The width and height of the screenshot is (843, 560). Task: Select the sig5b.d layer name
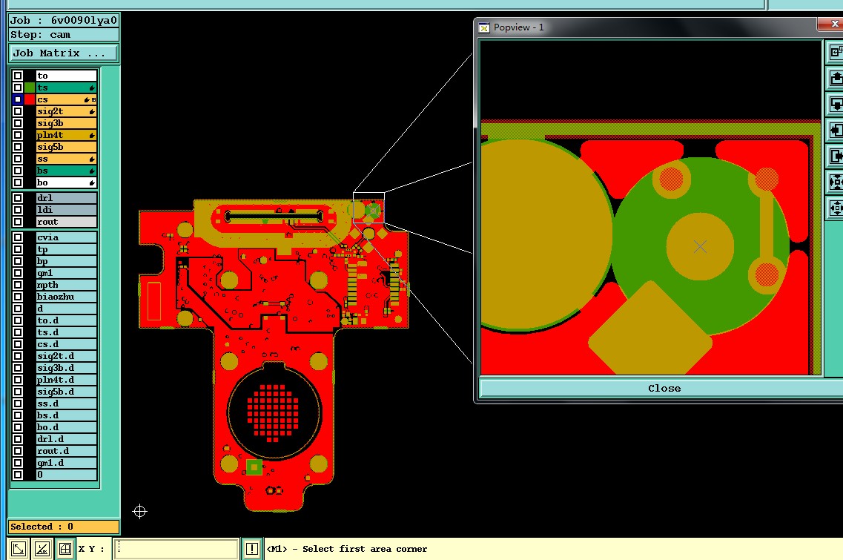pos(67,391)
